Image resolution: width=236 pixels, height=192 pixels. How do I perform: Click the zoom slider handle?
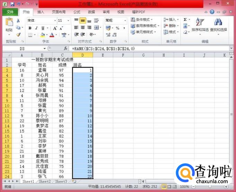(210, 187)
